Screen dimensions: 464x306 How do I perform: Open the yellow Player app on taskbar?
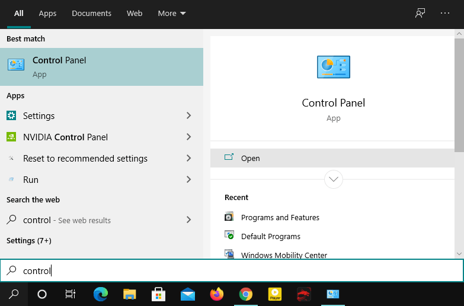pyautogui.click(x=274, y=294)
